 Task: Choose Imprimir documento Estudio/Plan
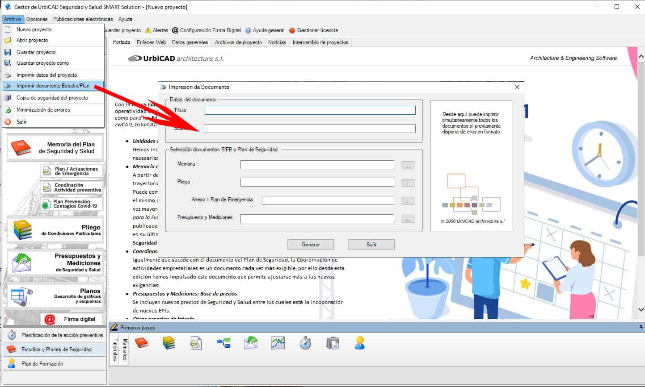click(53, 86)
